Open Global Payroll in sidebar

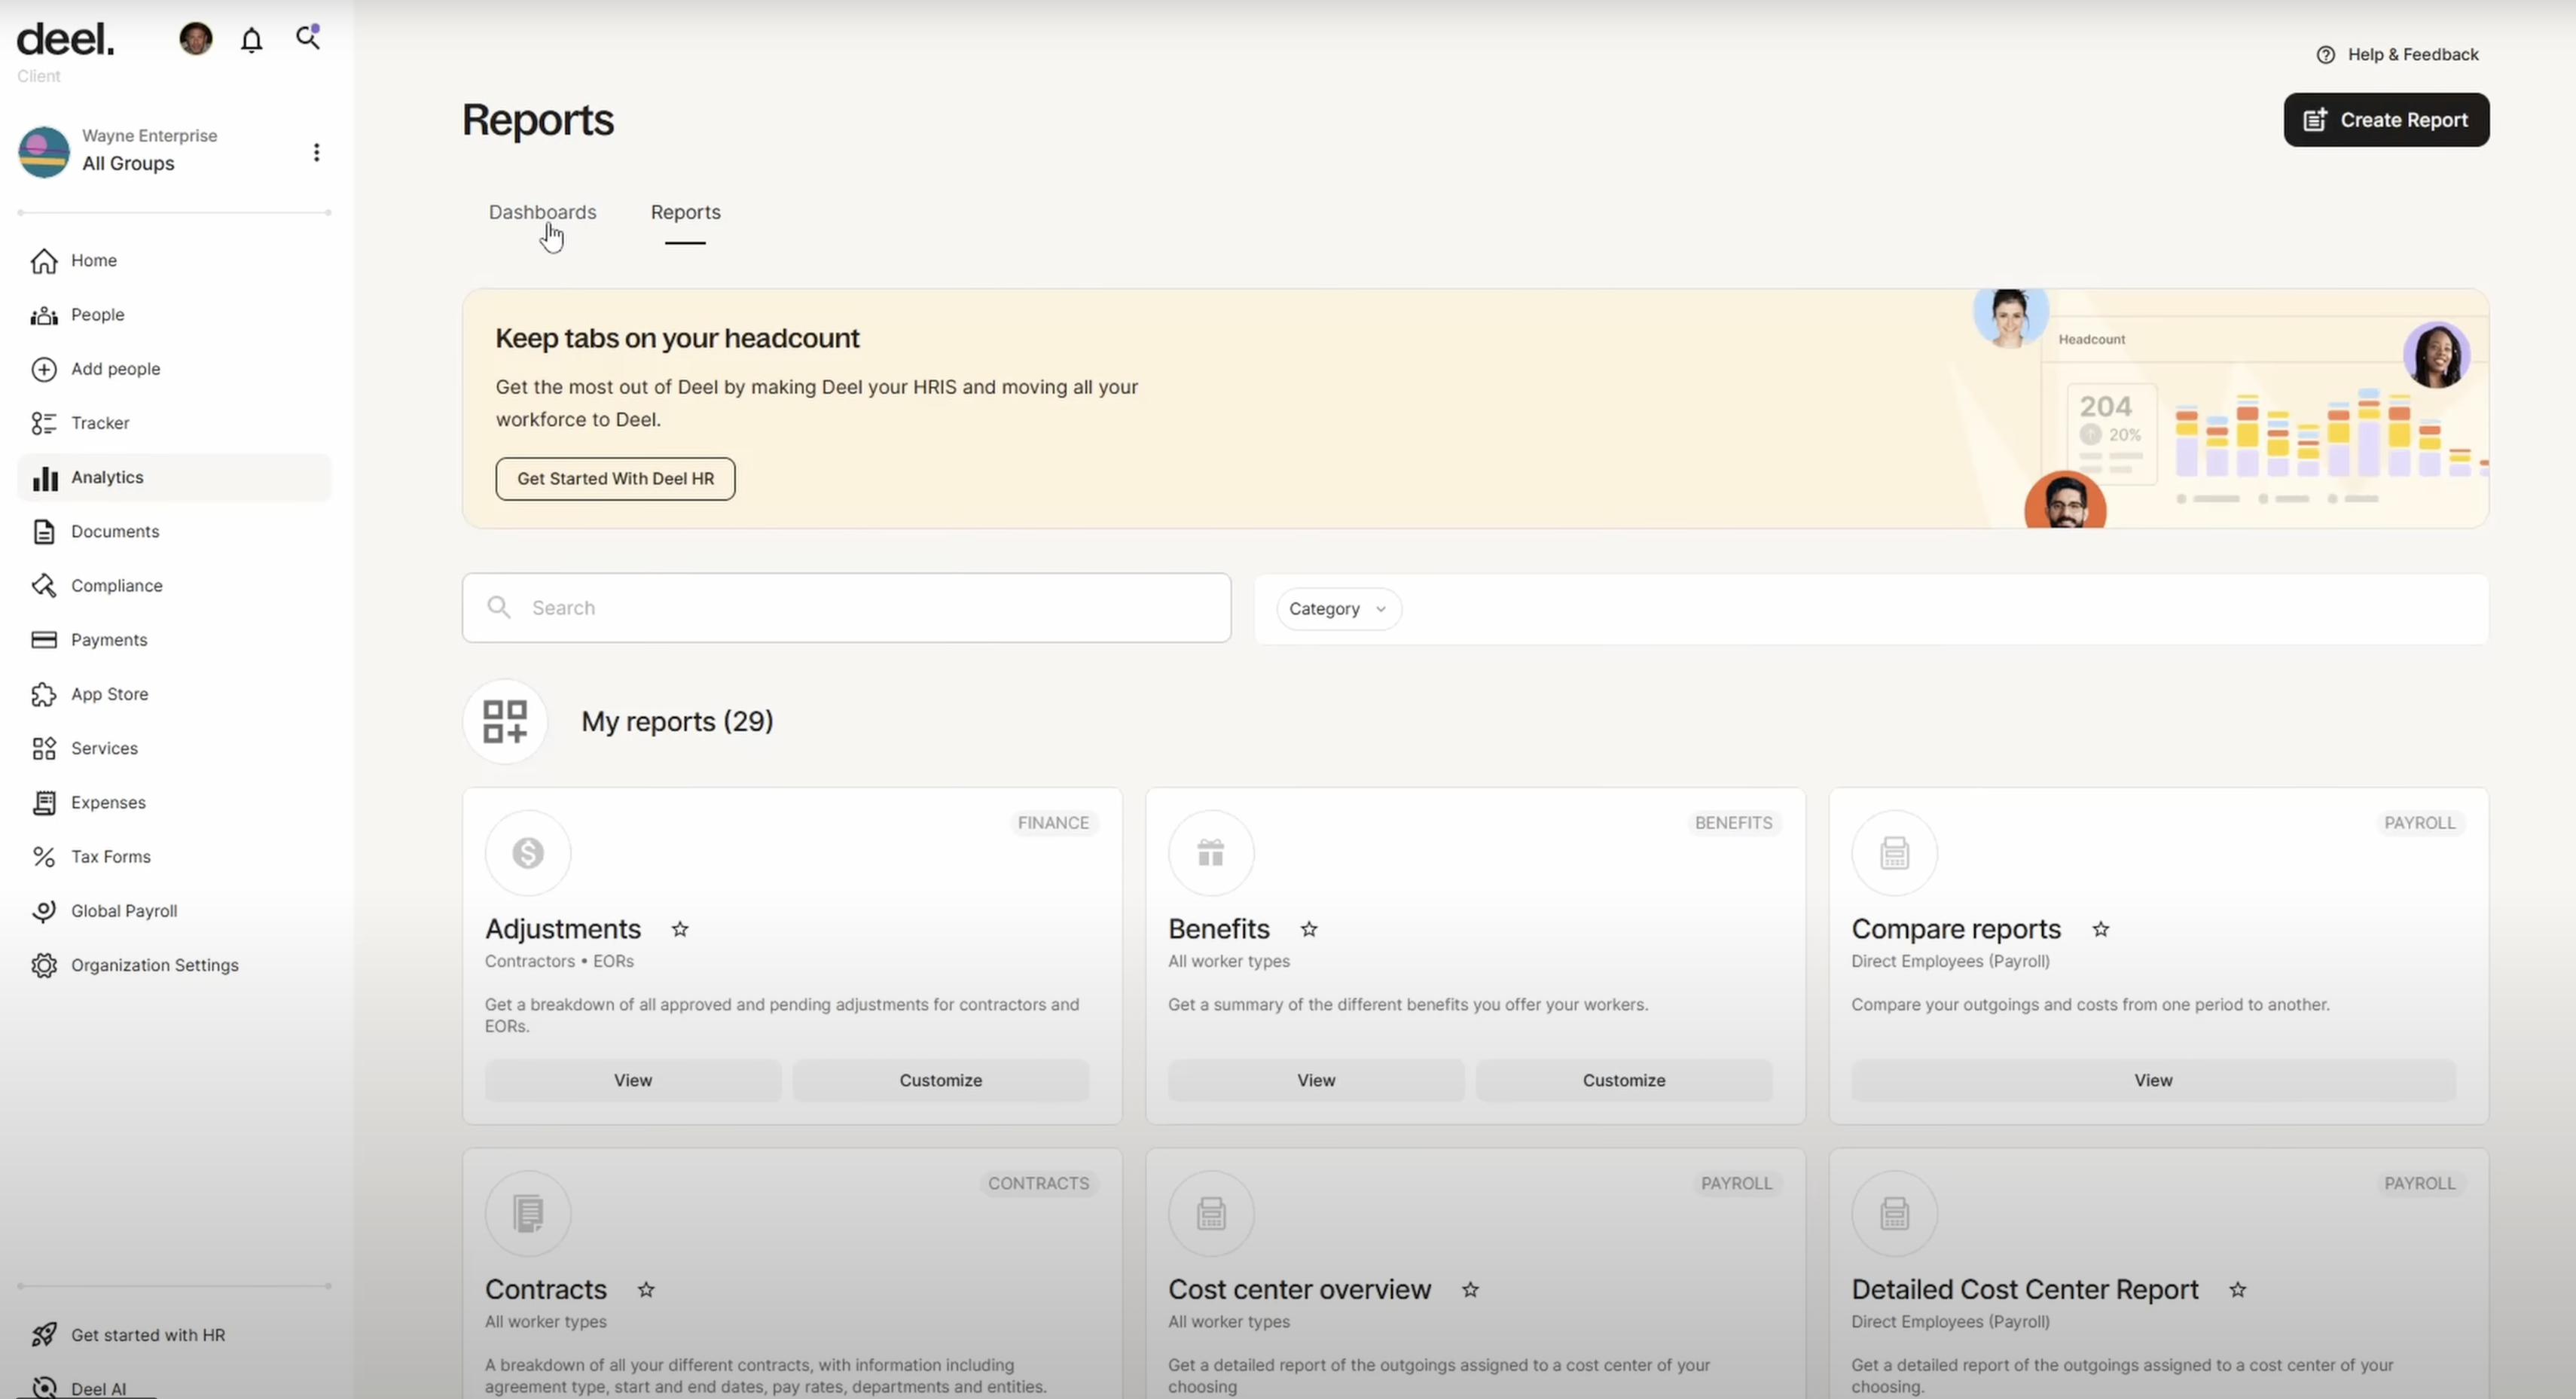point(124,911)
